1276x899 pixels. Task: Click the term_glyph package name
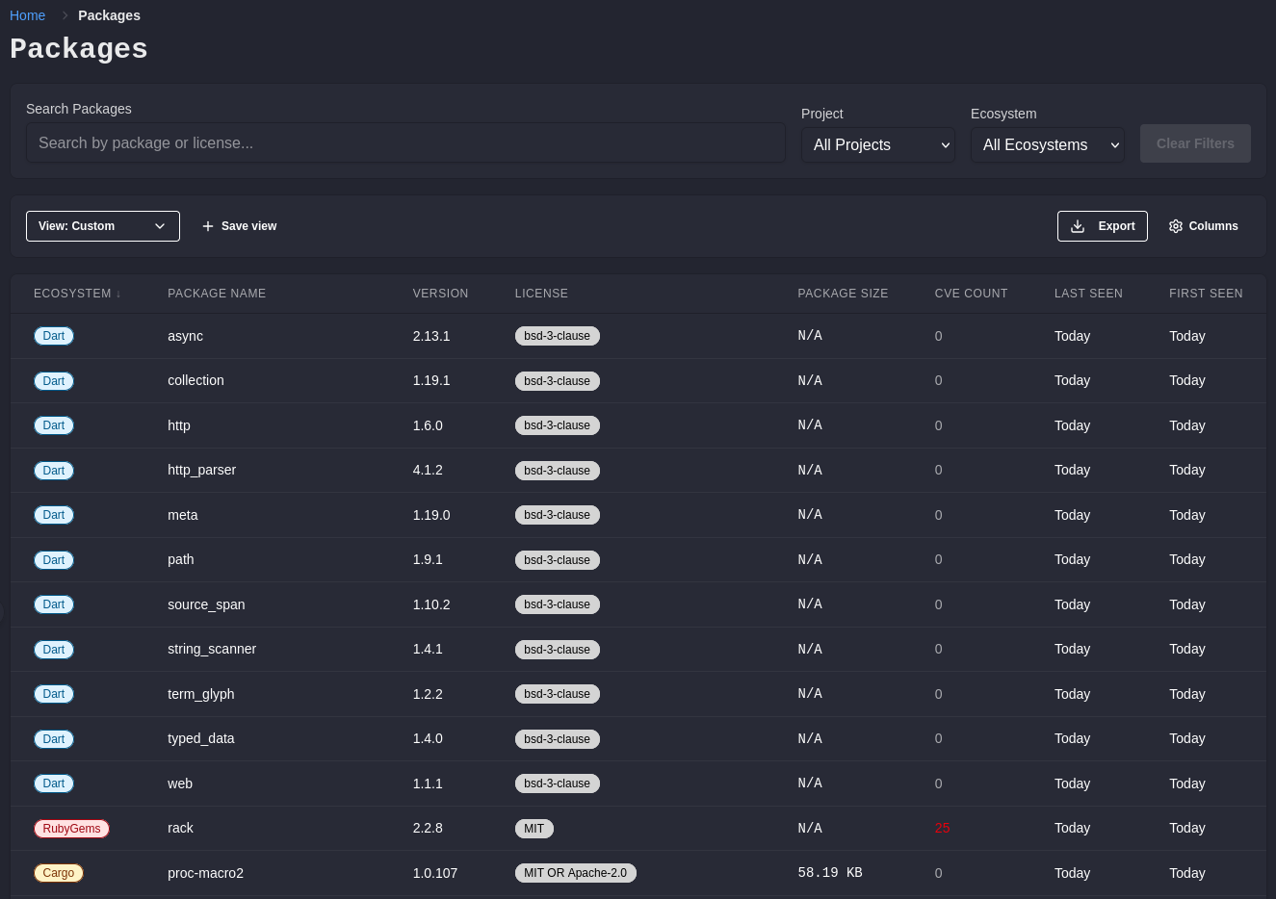(201, 694)
